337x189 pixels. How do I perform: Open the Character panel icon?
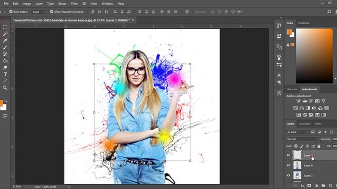279,75
